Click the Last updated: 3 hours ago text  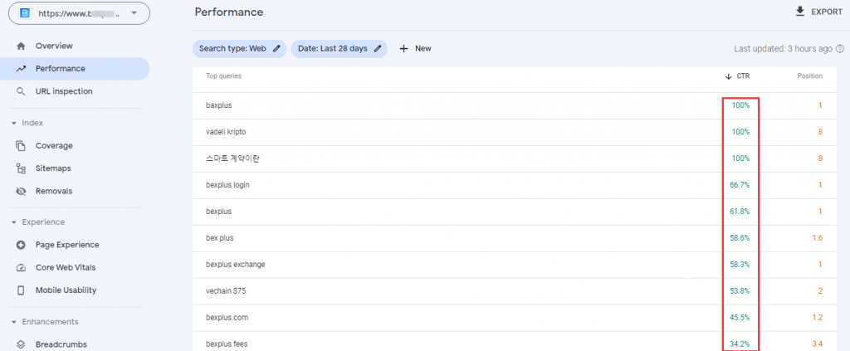point(783,49)
